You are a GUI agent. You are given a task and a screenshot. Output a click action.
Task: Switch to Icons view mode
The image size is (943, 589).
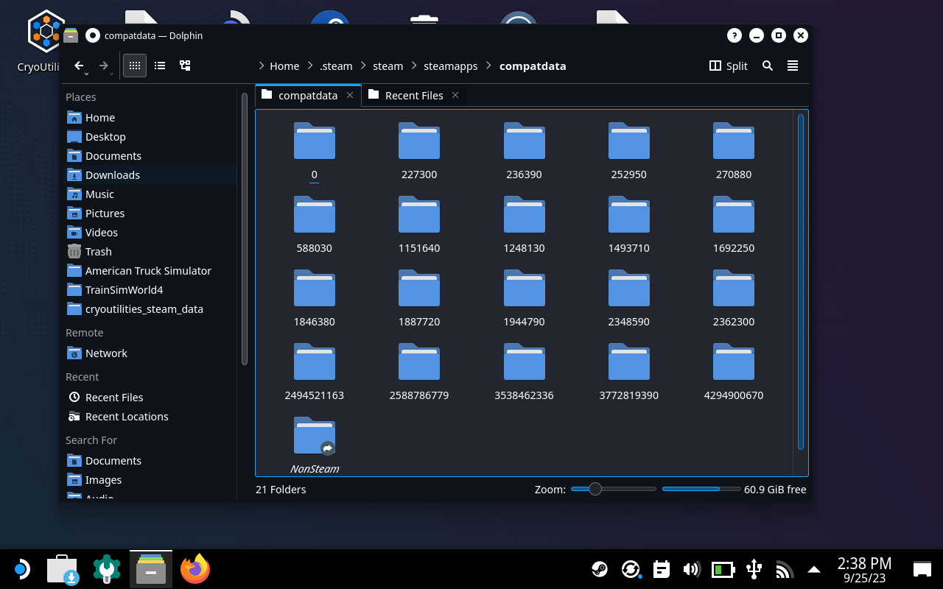[134, 66]
